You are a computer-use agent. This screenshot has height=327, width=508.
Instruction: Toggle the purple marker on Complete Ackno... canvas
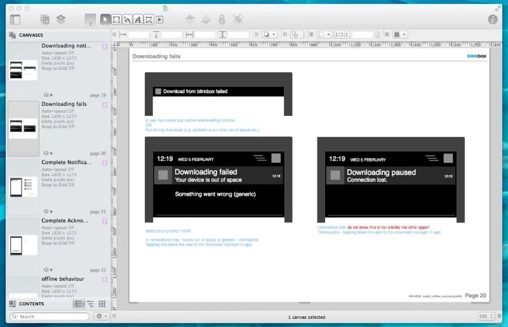coord(105,222)
